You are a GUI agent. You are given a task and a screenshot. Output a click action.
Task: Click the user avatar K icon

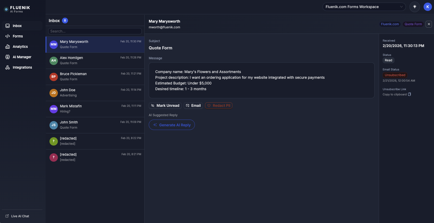(427, 7)
